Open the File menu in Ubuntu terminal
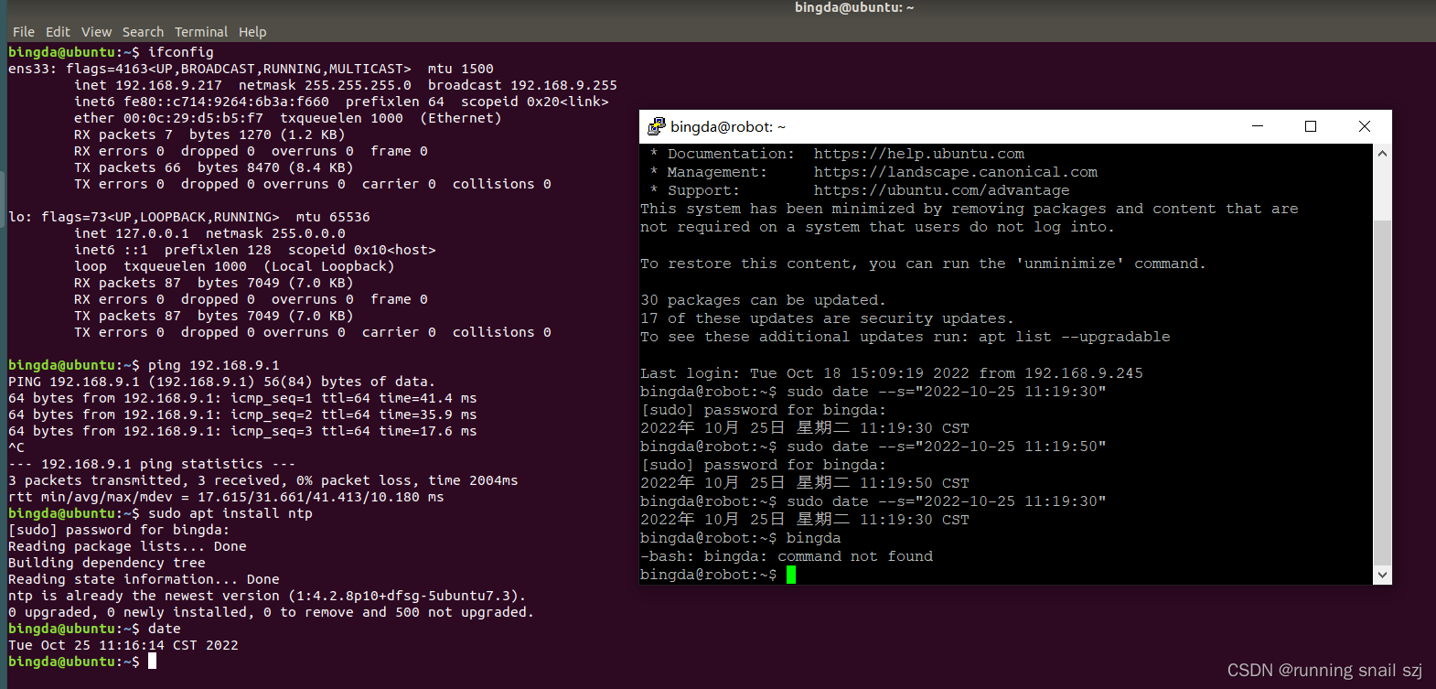Image resolution: width=1436 pixels, height=689 pixels. pos(24,32)
